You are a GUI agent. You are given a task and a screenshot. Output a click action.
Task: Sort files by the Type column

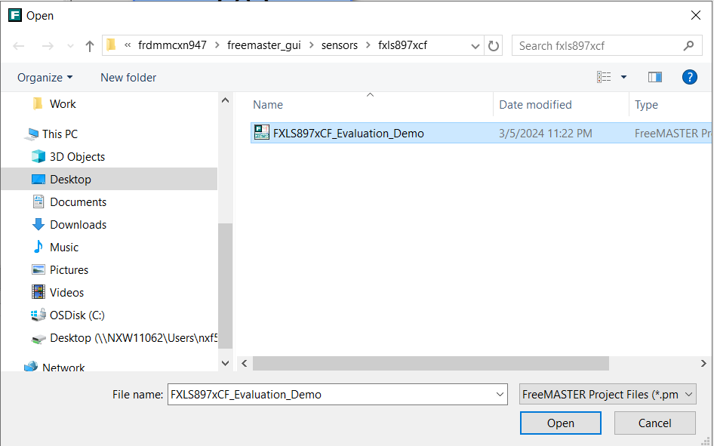coord(646,105)
